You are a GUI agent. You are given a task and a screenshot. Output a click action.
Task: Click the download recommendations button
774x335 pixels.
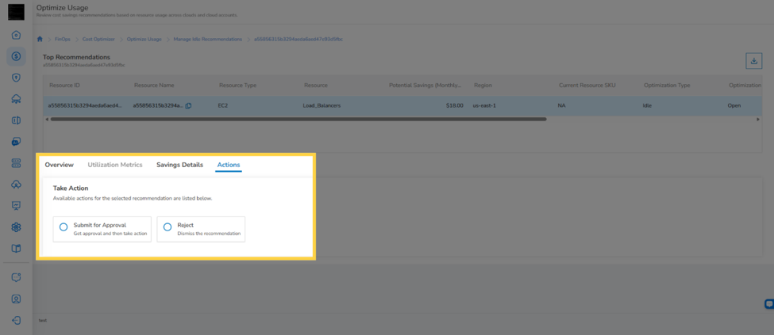pos(754,61)
